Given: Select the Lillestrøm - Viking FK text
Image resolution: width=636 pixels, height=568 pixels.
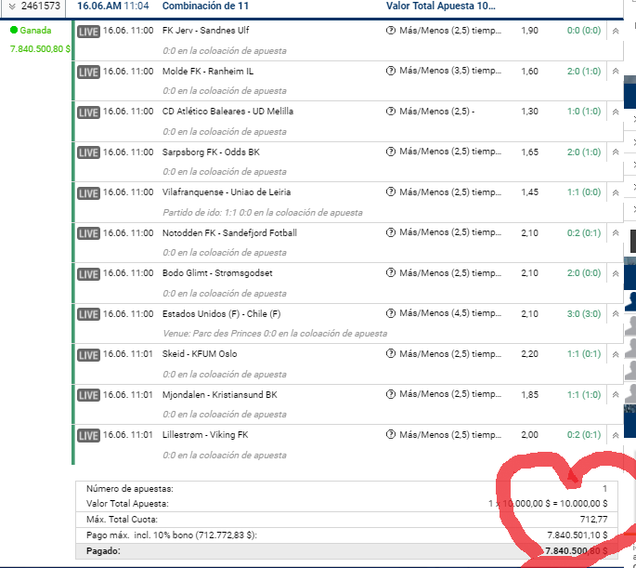Looking at the screenshot, I should pos(205,435).
